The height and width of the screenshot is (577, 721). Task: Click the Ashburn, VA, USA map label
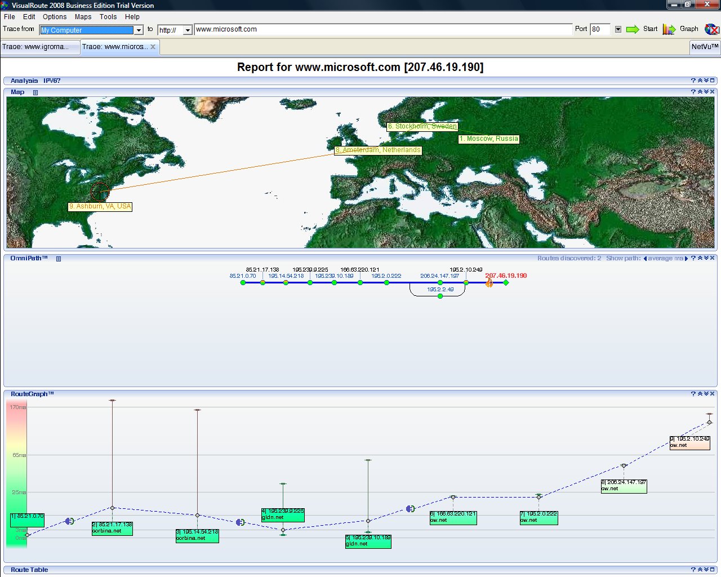[x=100, y=206]
